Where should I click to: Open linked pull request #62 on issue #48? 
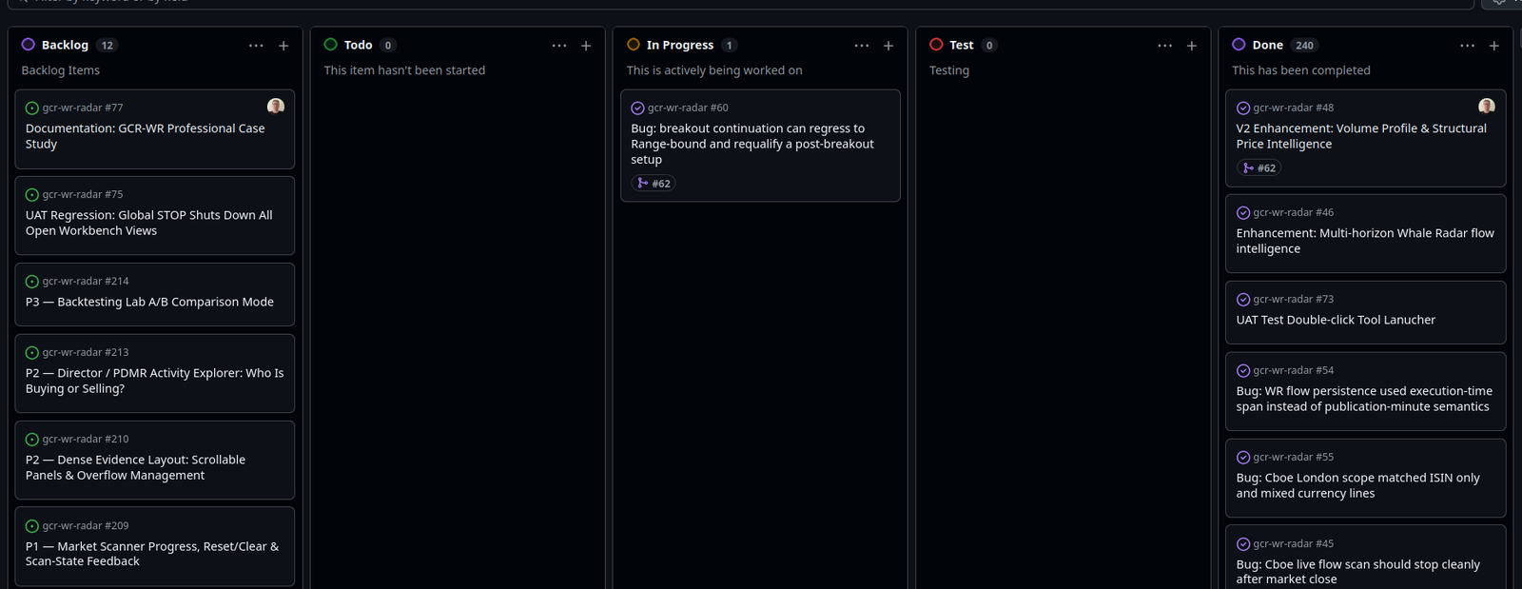pyautogui.click(x=1259, y=168)
